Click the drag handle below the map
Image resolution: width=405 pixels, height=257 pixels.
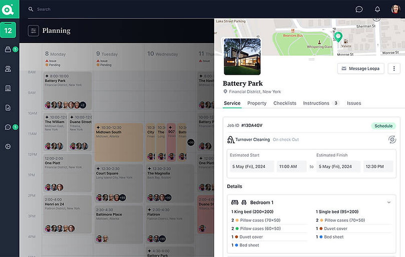pyautogui.click(x=311, y=59)
